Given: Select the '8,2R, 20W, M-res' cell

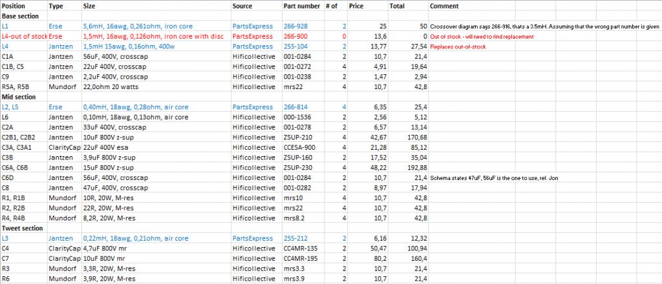Looking at the screenshot, I should tap(156, 218).
